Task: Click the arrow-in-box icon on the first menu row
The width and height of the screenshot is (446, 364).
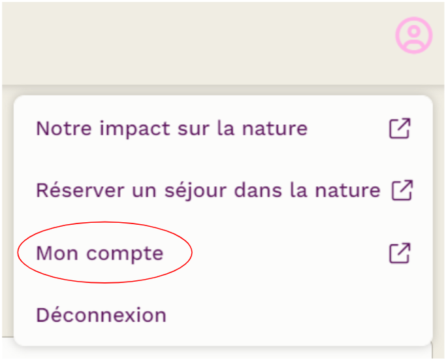Action: (x=400, y=128)
